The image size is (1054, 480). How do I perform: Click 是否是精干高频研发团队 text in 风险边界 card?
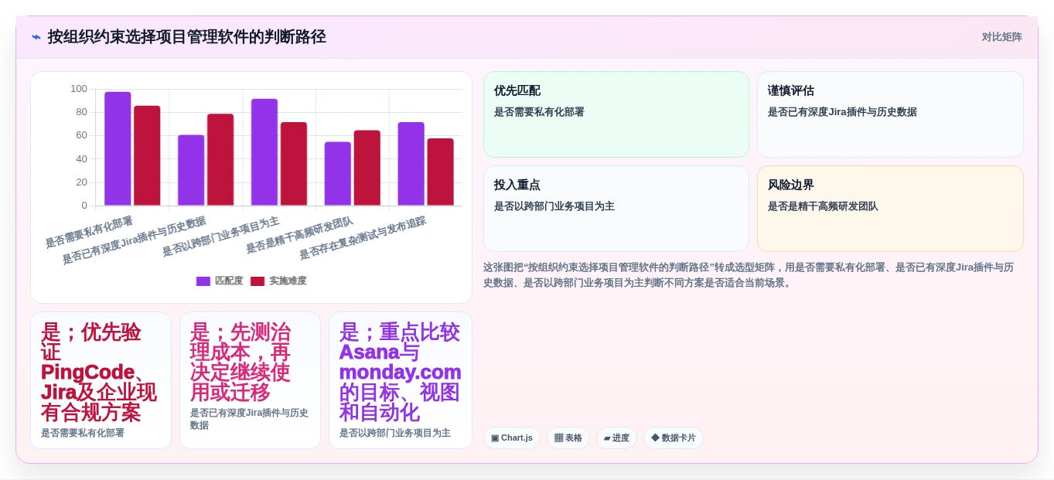click(x=823, y=206)
